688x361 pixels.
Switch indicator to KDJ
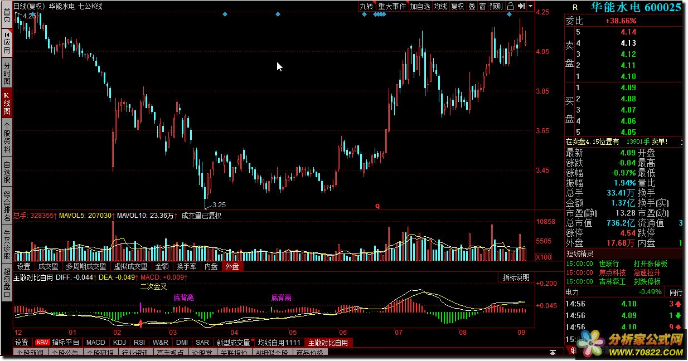pyautogui.click(x=119, y=342)
